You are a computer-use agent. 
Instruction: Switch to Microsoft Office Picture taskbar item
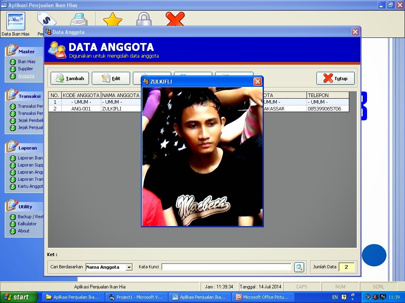click(263, 297)
